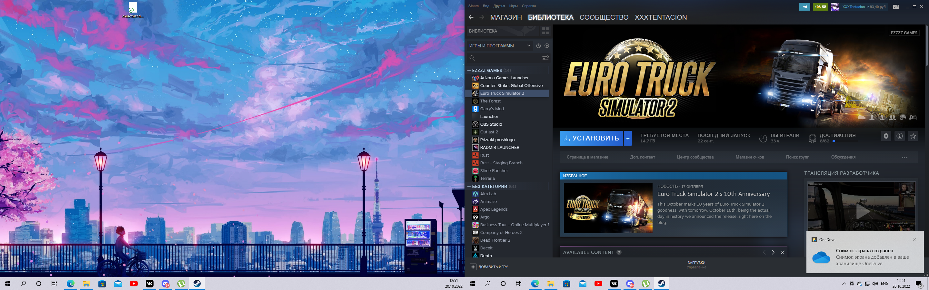Viewport: 929px width, 290px height.
Task: Open the Вид menu
Action: [x=486, y=6]
